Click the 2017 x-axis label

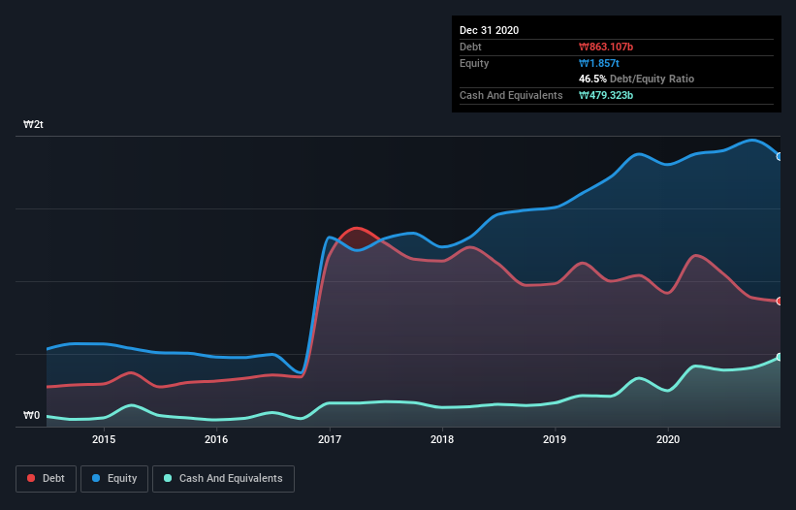pos(330,439)
